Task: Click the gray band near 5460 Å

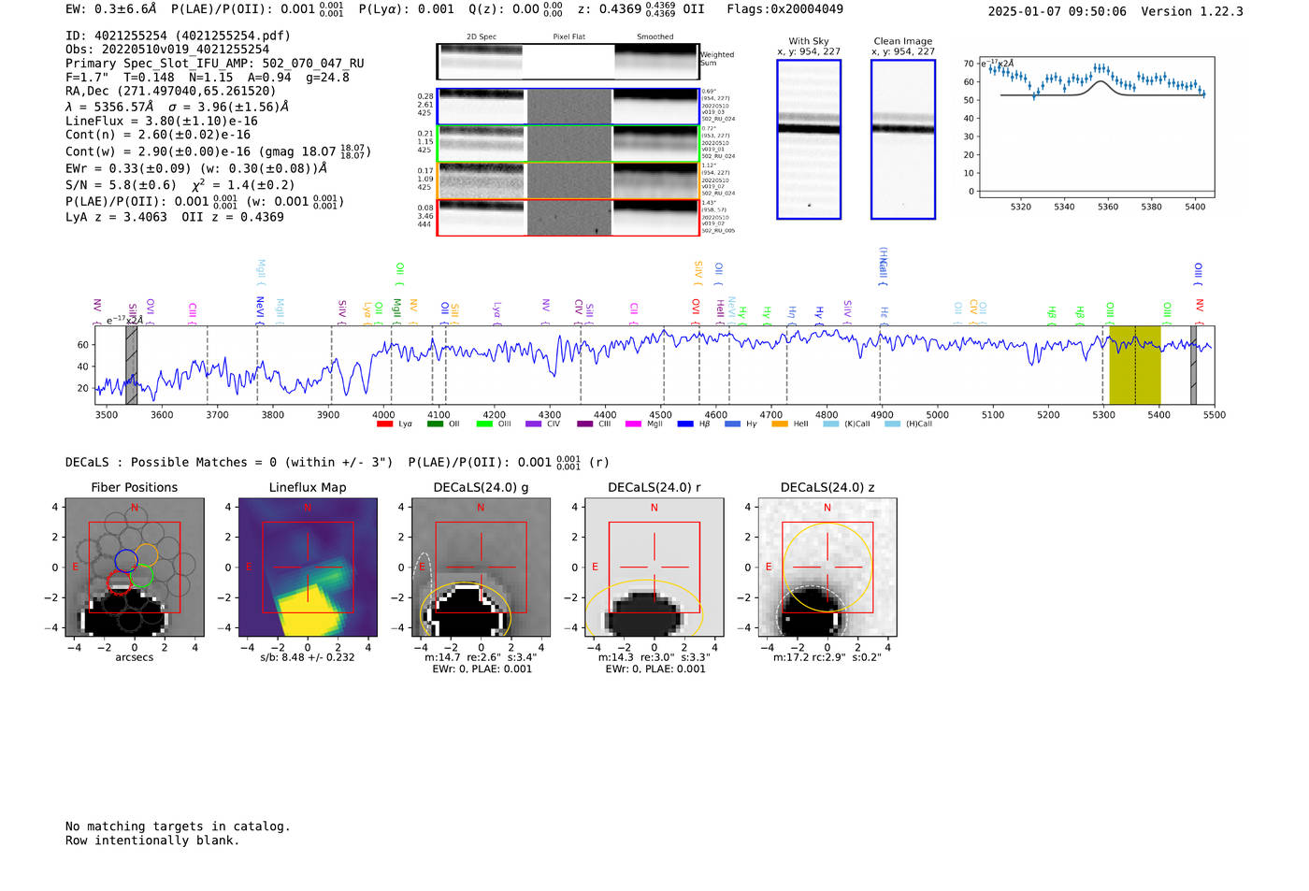Action: point(1193,365)
